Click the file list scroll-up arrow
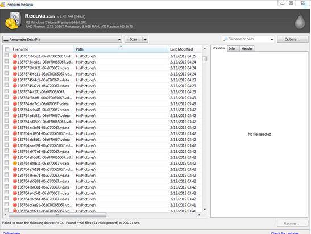The width and height of the screenshot is (311, 234). (x=205, y=48)
